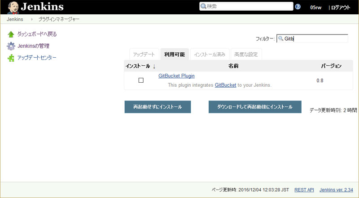Focus the フィルター input containing Gitb
Viewport: 359px width, 198px height.
(312, 38)
